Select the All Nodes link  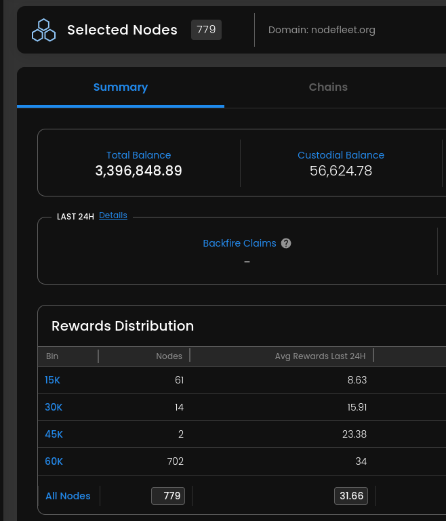point(68,496)
